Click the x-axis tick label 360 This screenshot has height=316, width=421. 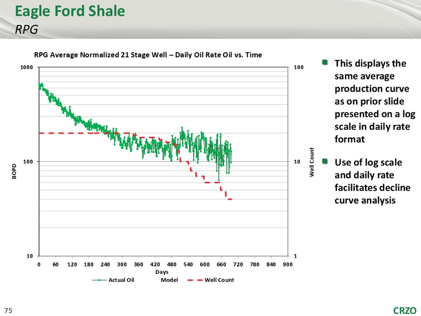click(x=138, y=264)
